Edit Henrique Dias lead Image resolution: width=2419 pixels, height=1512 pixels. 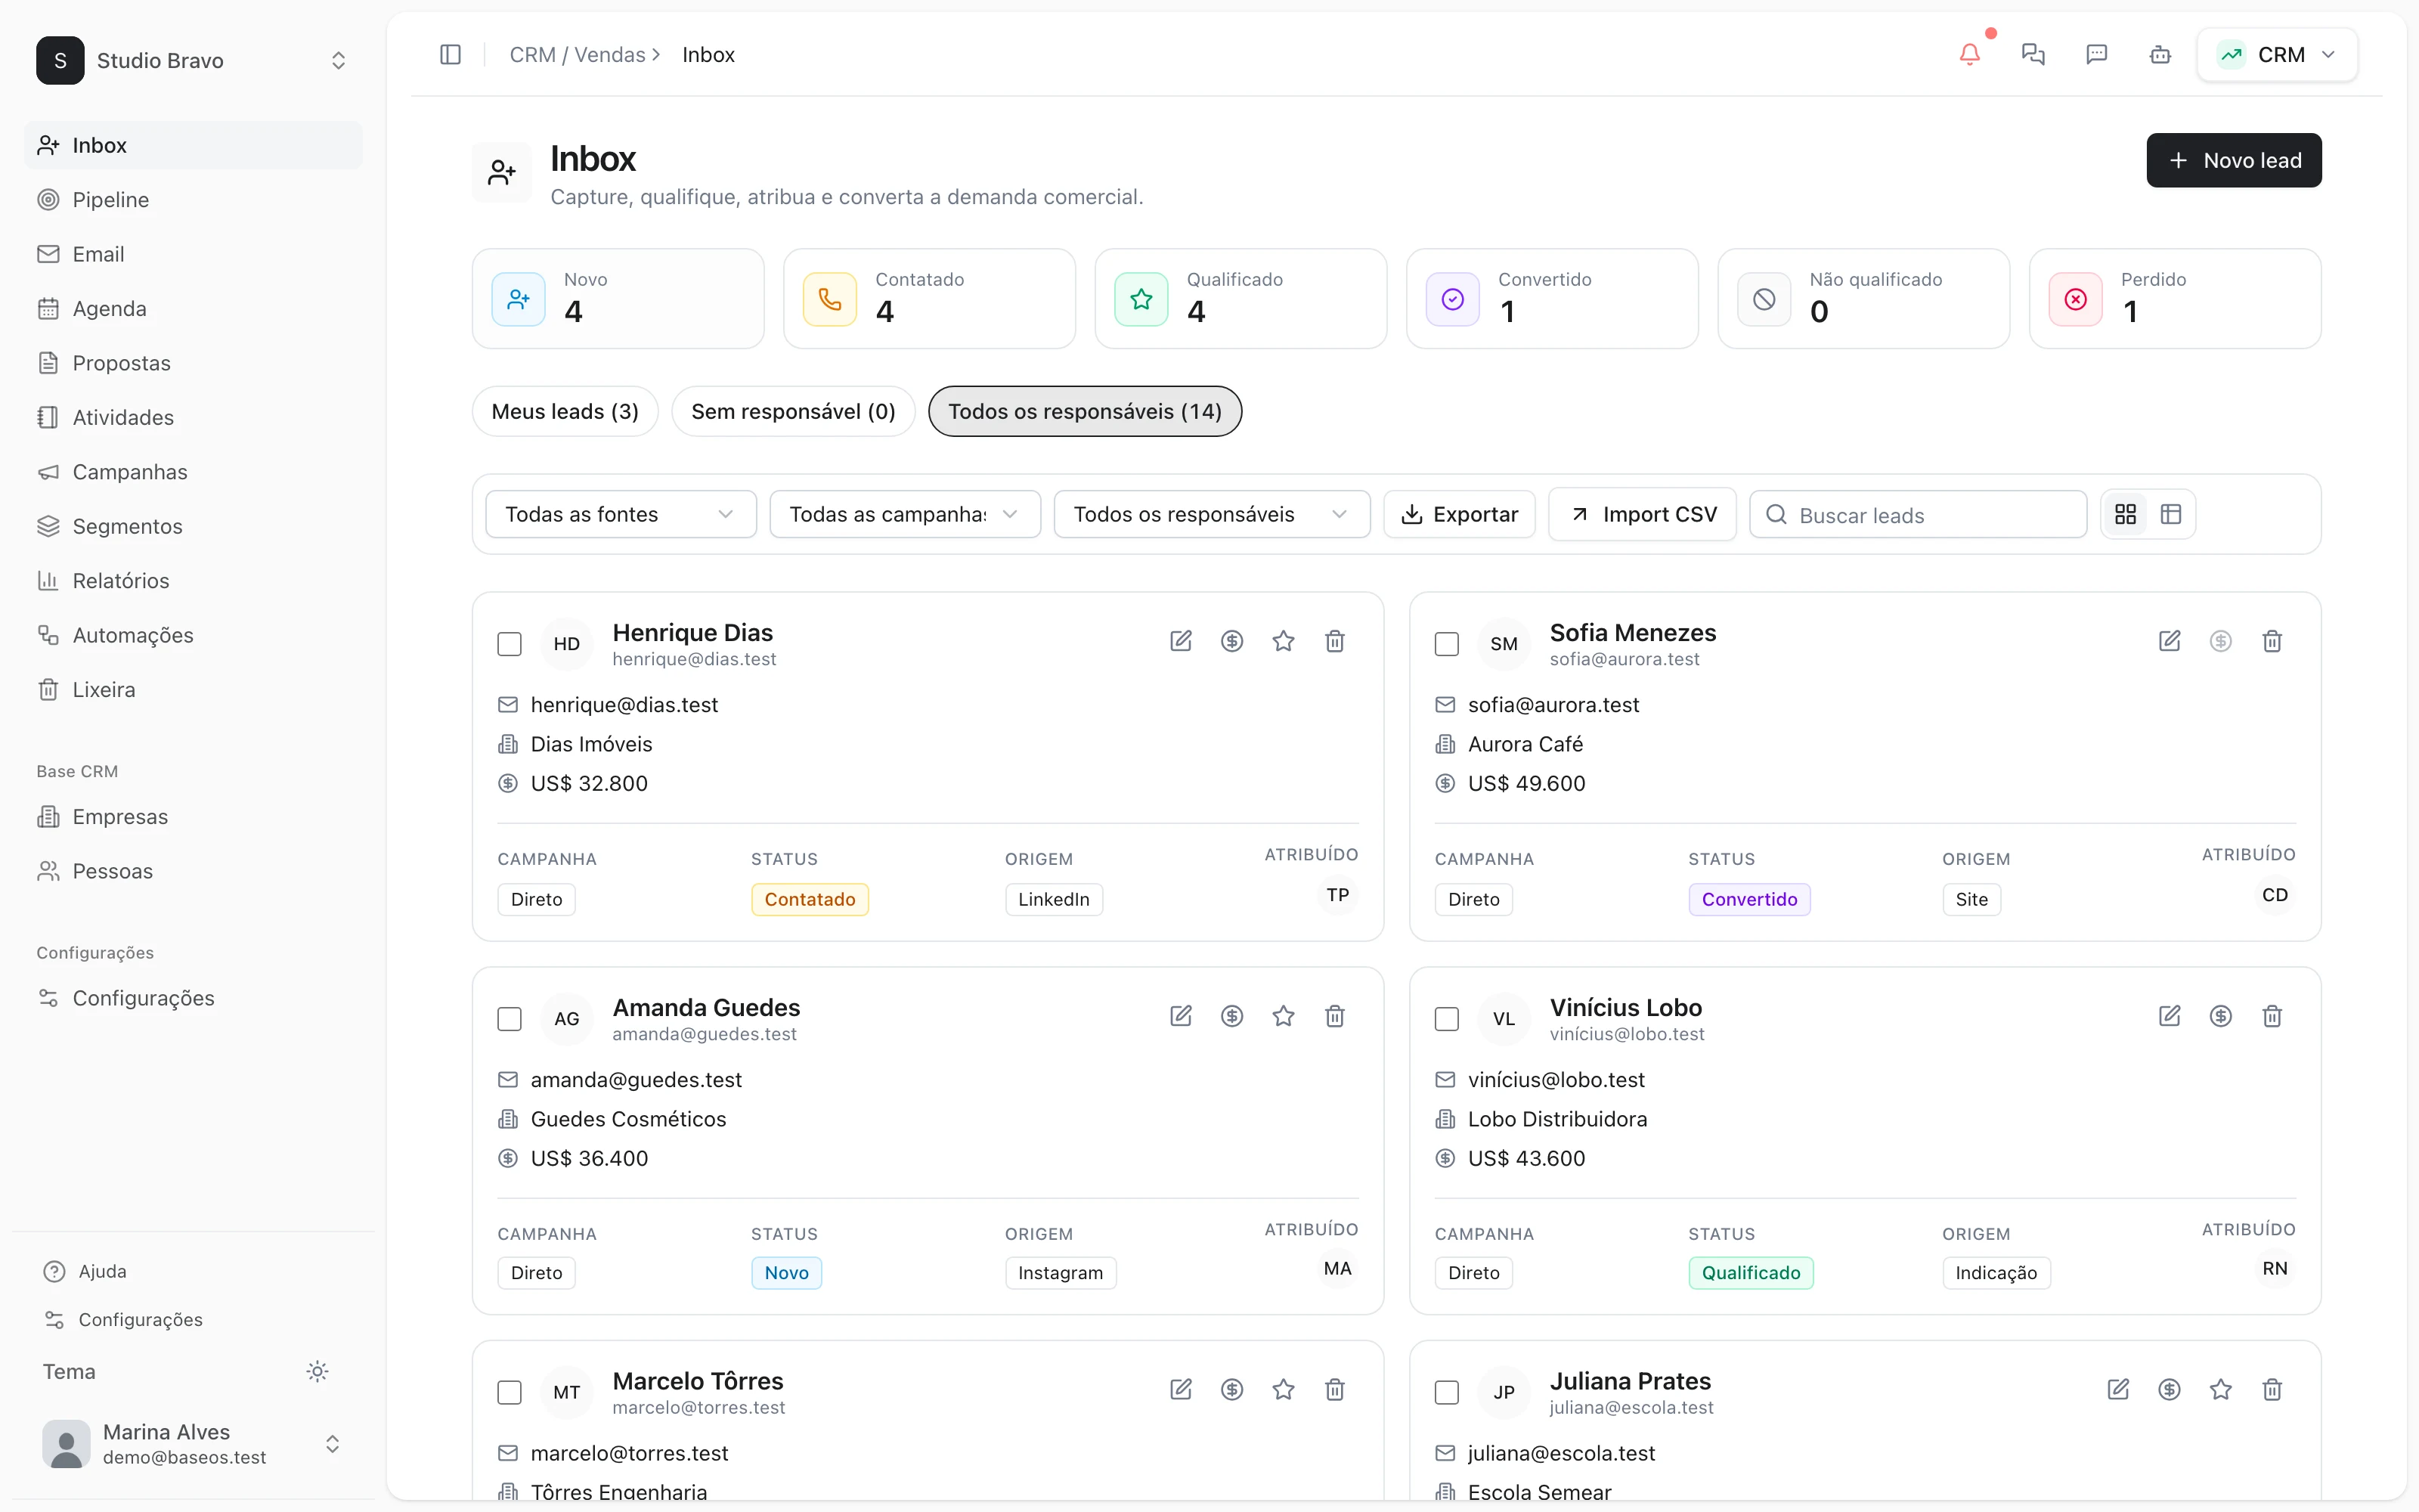[x=1181, y=641]
